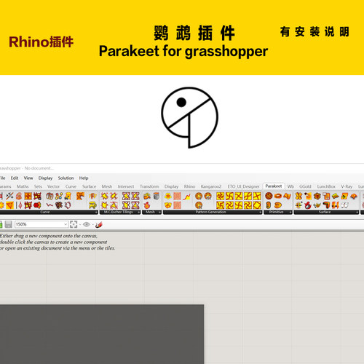Save the document with the floppy disk icon
The width and height of the screenshot is (364, 364).
tap(9, 224)
